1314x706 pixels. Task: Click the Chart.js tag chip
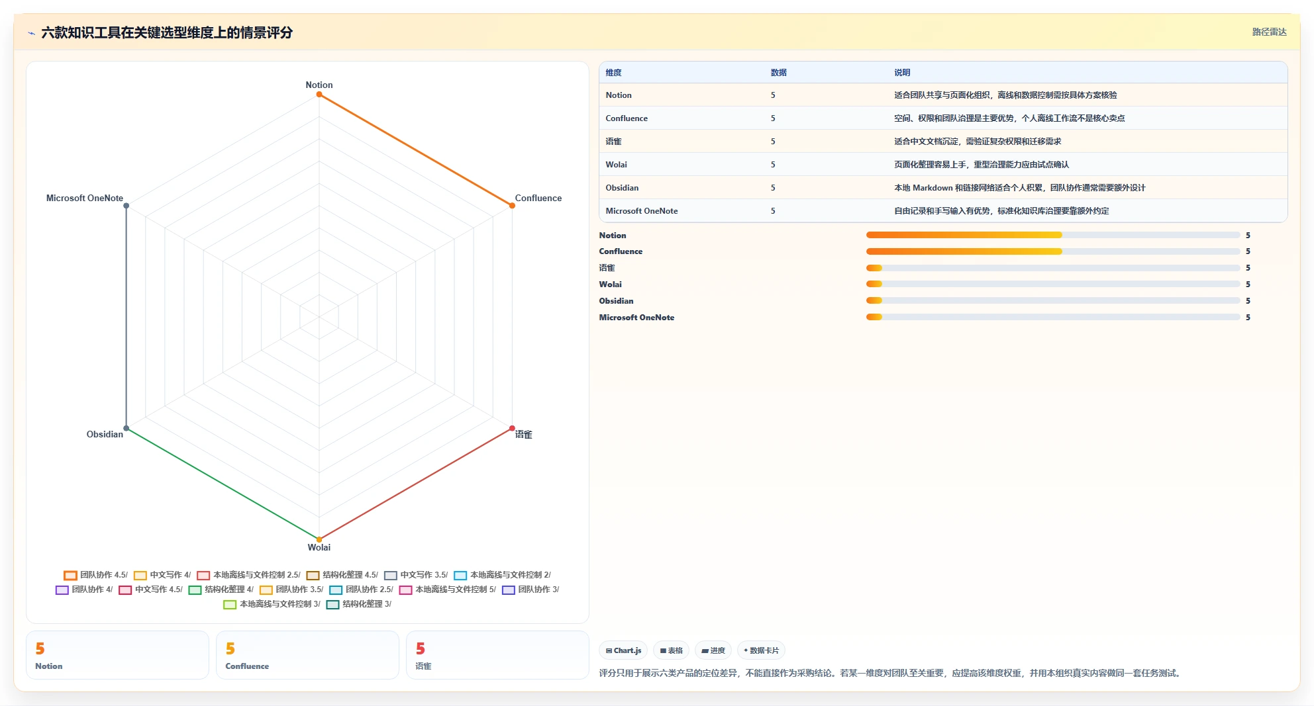(x=623, y=650)
